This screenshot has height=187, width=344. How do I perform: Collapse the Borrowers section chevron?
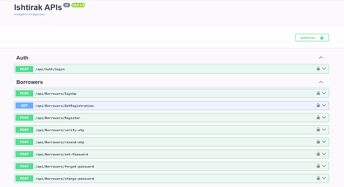(x=321, y=82)
